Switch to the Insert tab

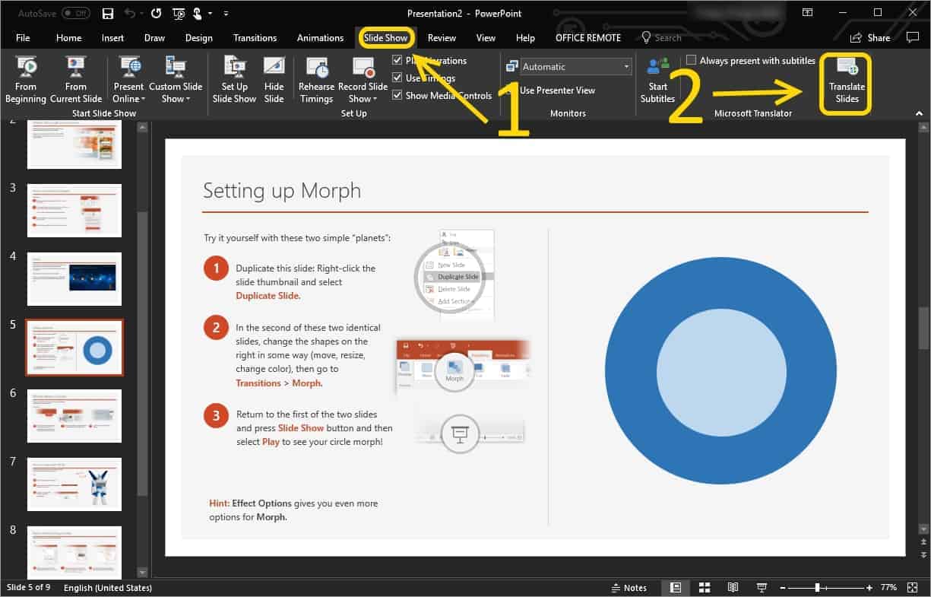[112, 38]
